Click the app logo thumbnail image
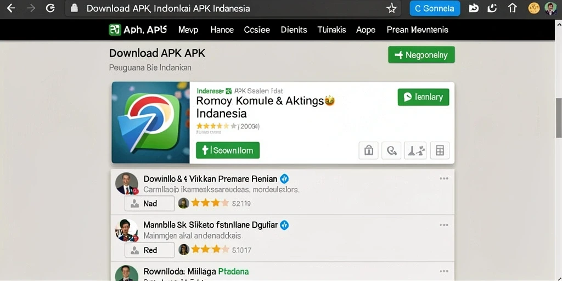Viewport: 562px width, 281px height. point(150,122)
